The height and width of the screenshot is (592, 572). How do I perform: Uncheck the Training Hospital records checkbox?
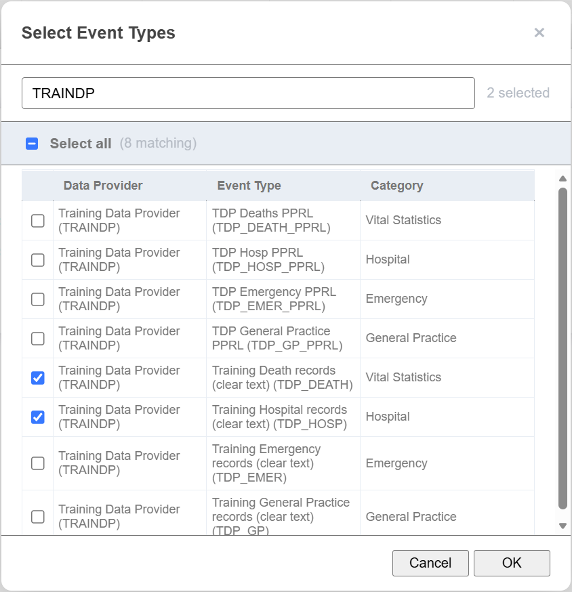coord(38,417)
